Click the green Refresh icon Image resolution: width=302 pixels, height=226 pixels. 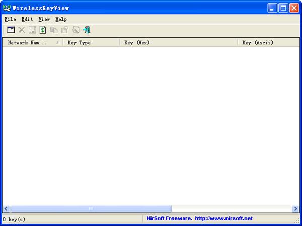coord(43,30)
